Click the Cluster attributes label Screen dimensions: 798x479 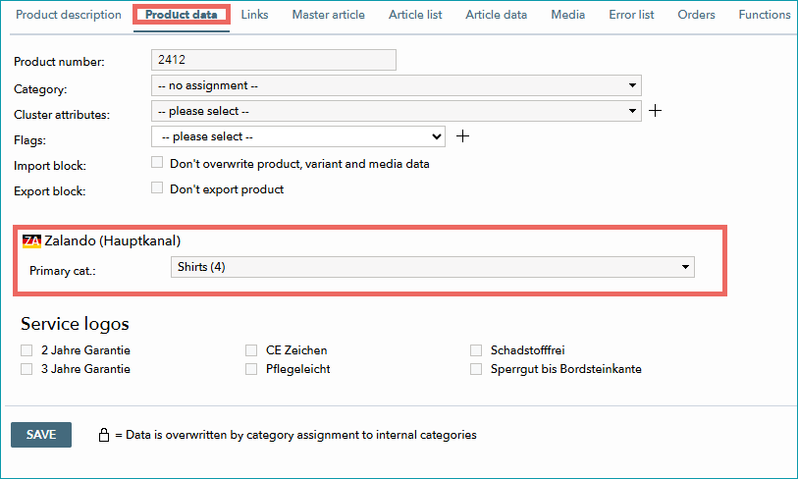click(x=62, y=115)
